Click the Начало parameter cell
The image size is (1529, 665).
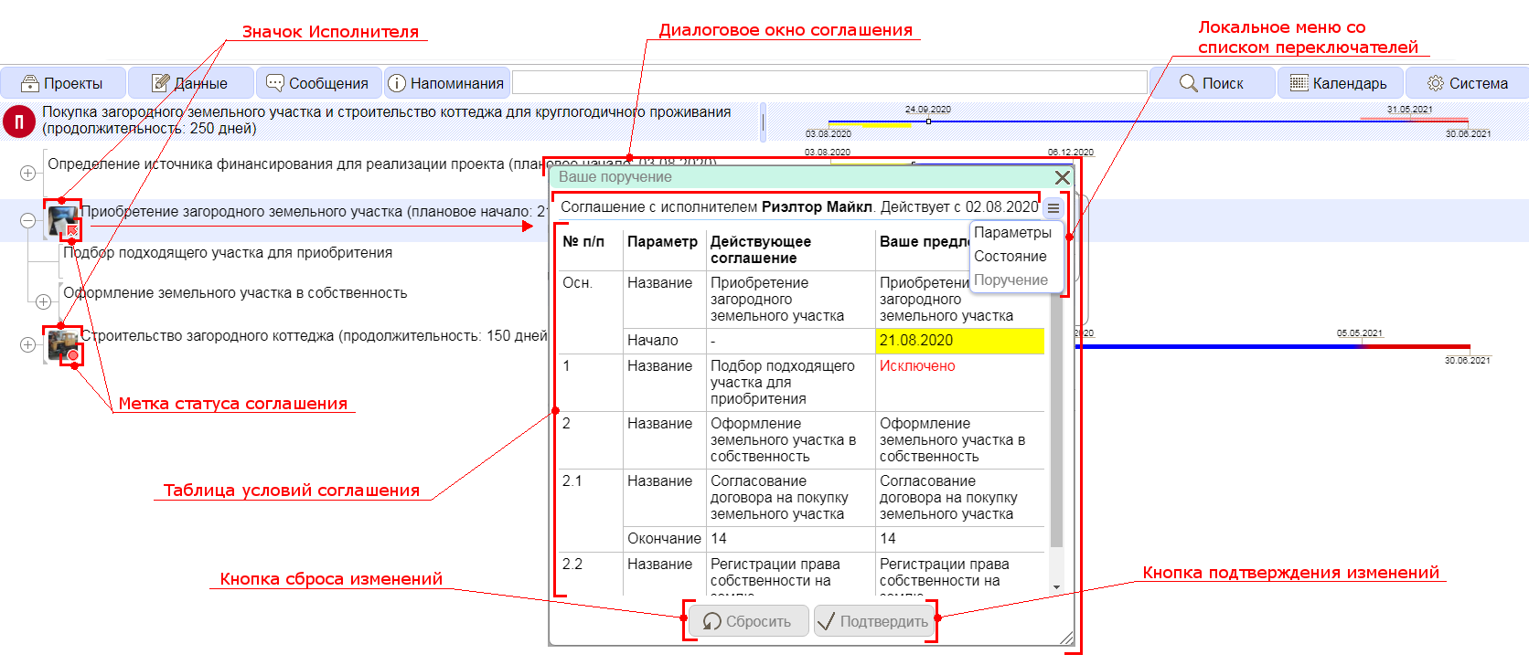[x=665, y=341]
